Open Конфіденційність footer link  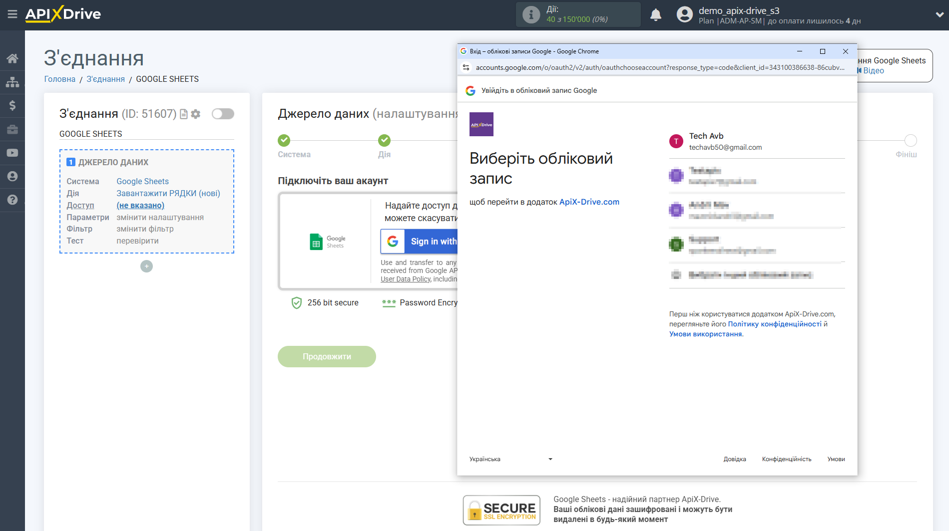(x=787, y=459)
